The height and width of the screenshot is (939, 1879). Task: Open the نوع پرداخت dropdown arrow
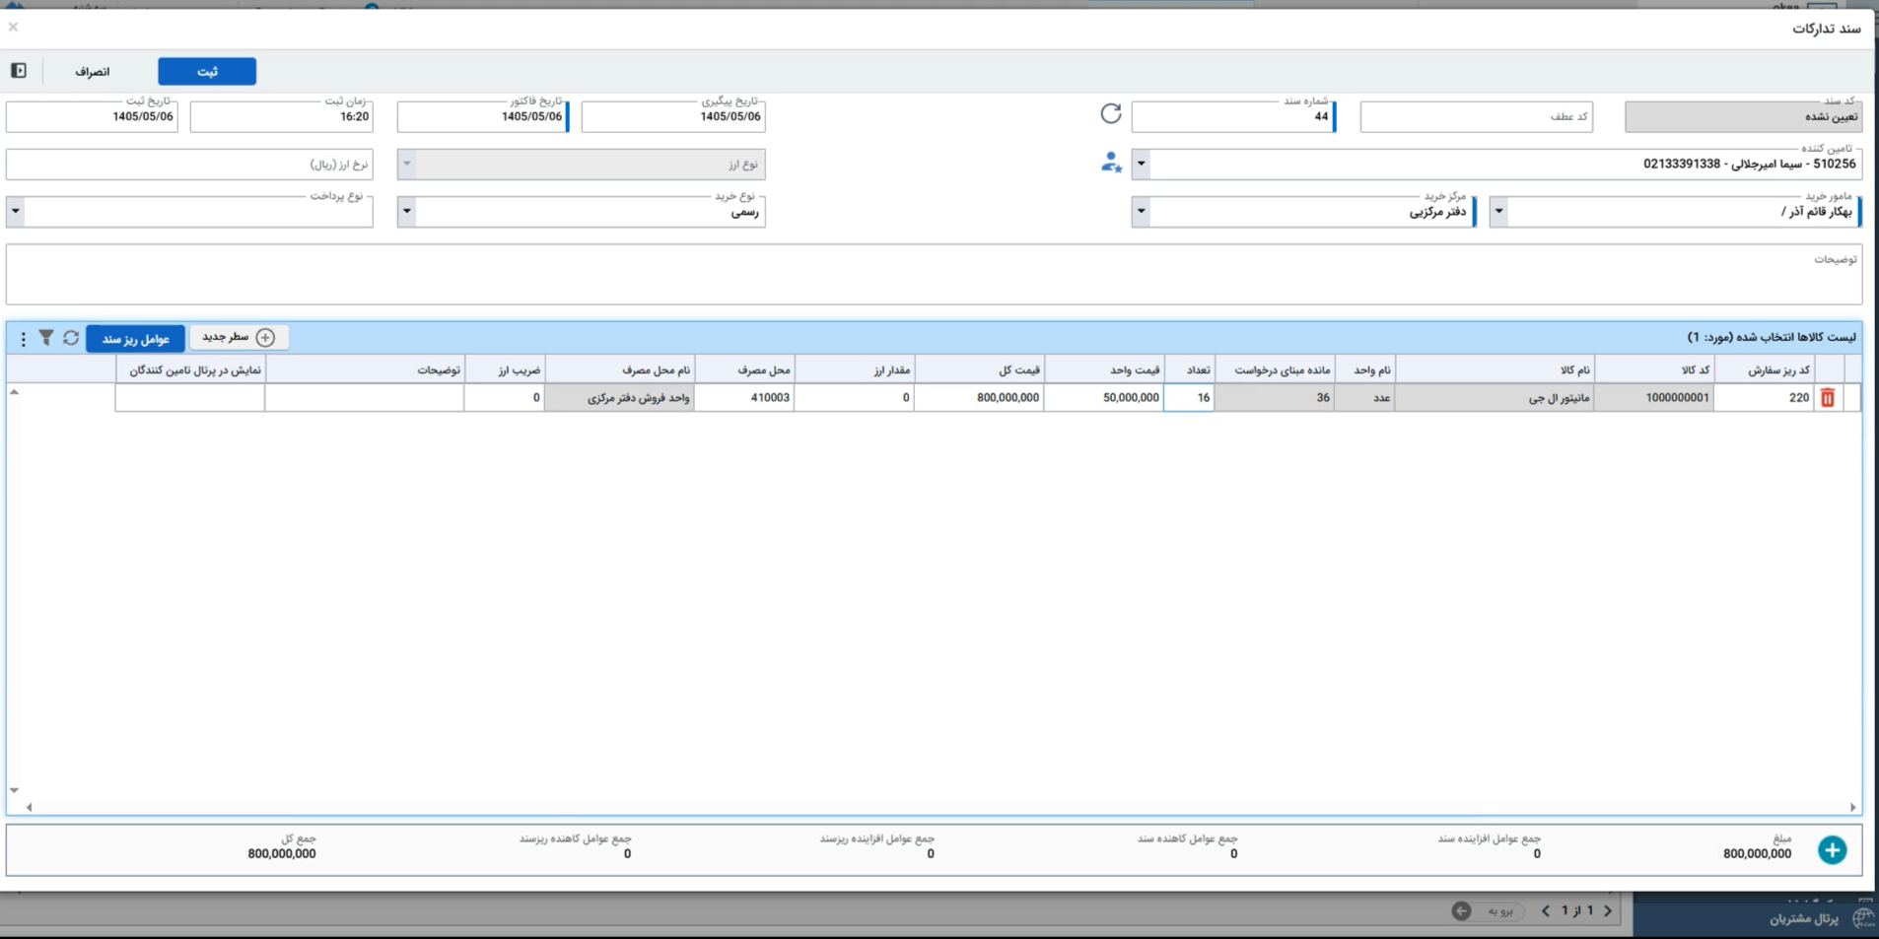tap(15, 211)
